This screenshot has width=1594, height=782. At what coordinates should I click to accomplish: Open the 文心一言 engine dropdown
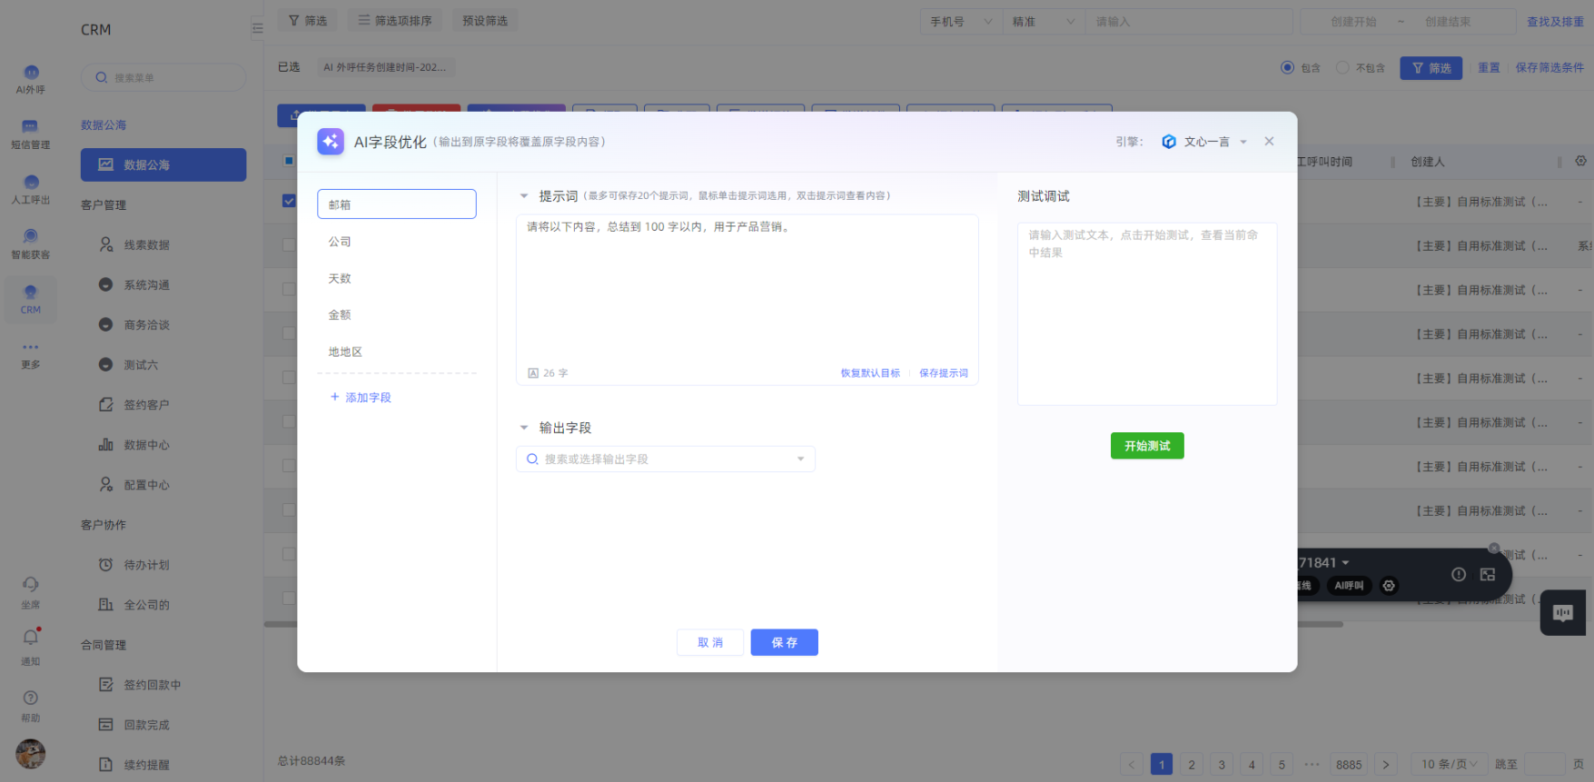click(1205, 142)
